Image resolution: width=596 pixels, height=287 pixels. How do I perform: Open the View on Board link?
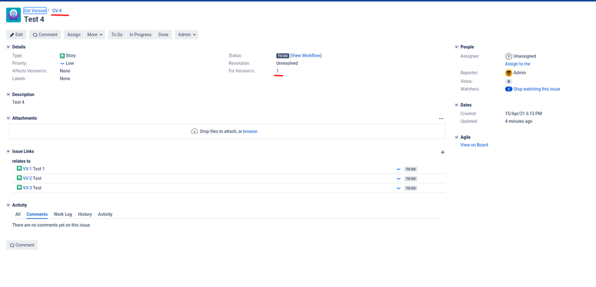474,145
